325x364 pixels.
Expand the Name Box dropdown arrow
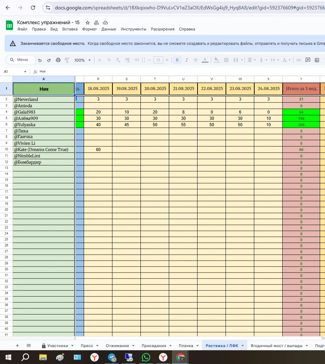[x=25, y=72]
